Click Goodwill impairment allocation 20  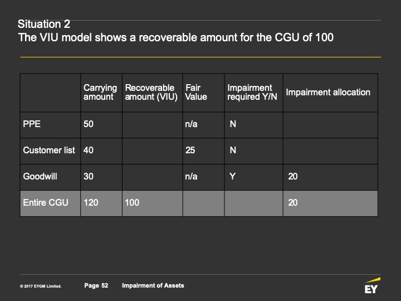pos(293,176)
